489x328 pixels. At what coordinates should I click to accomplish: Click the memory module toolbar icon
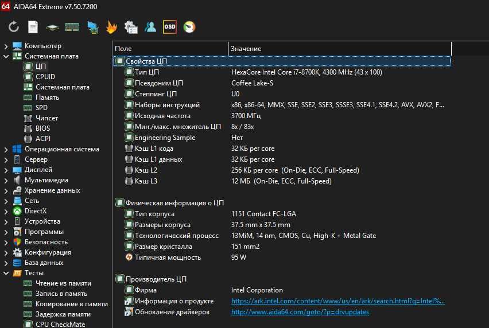point(72,26)
